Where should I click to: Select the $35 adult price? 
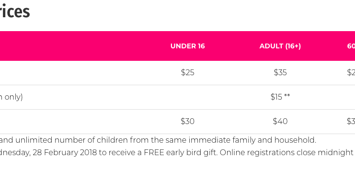pos(280,72)
